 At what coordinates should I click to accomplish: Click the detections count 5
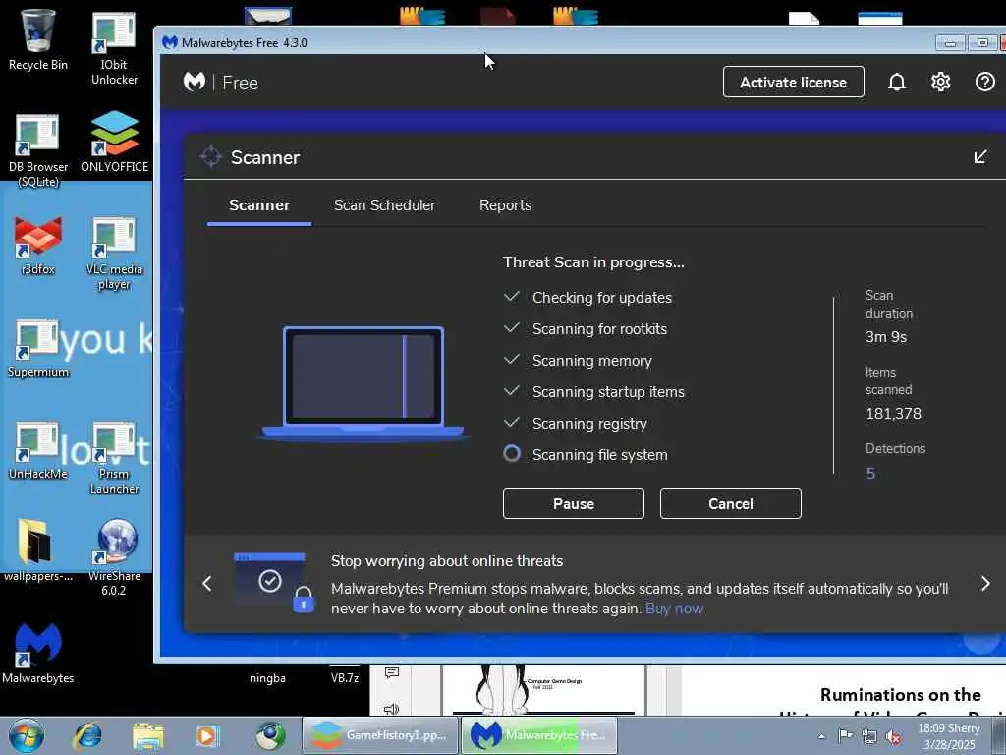[x=870, y=473]
